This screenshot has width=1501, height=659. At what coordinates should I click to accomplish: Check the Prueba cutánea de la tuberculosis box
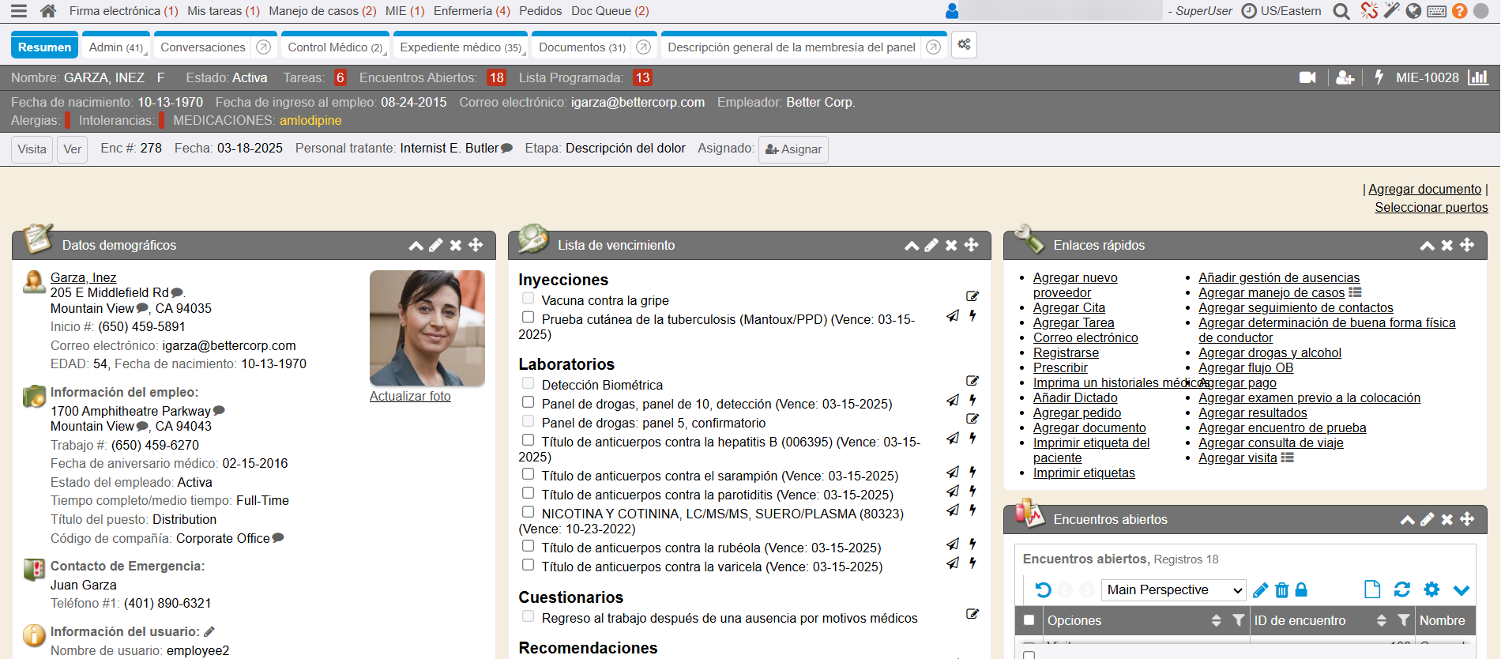[528, 317]
